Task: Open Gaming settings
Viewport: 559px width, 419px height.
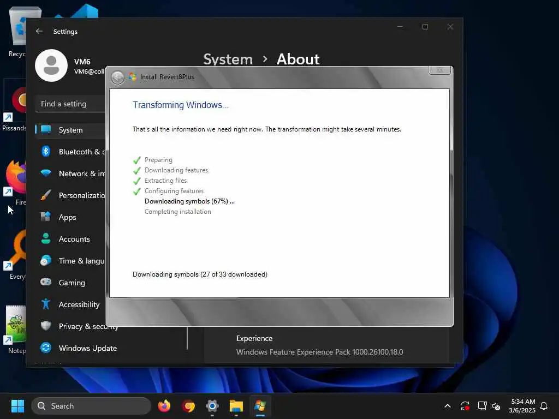Action: (70, 283)
